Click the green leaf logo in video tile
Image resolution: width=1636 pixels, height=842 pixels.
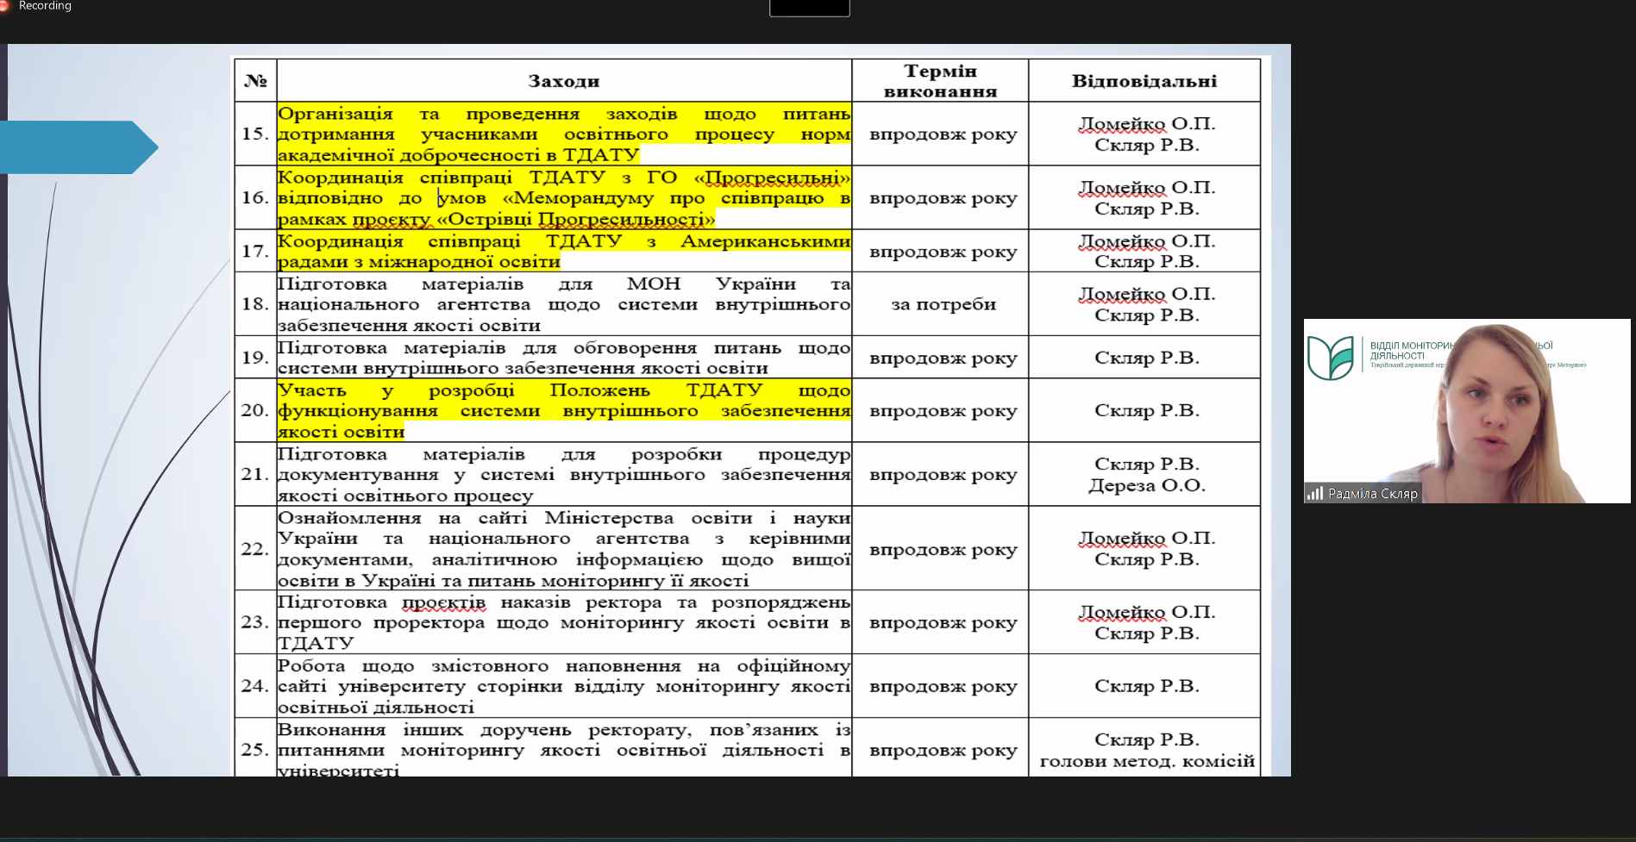tap(1330, 358)
